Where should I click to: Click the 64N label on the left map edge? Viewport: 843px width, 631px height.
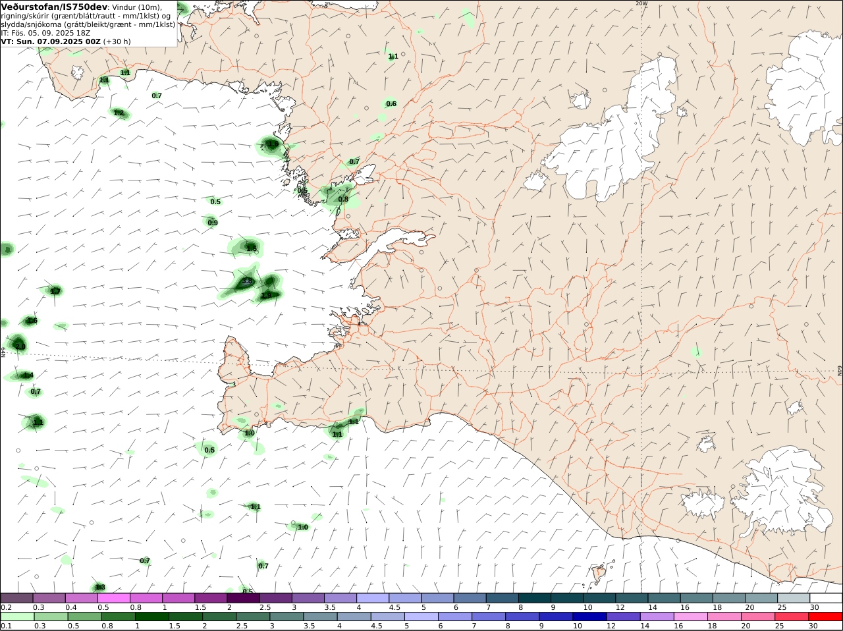click(x=3, y=352)
